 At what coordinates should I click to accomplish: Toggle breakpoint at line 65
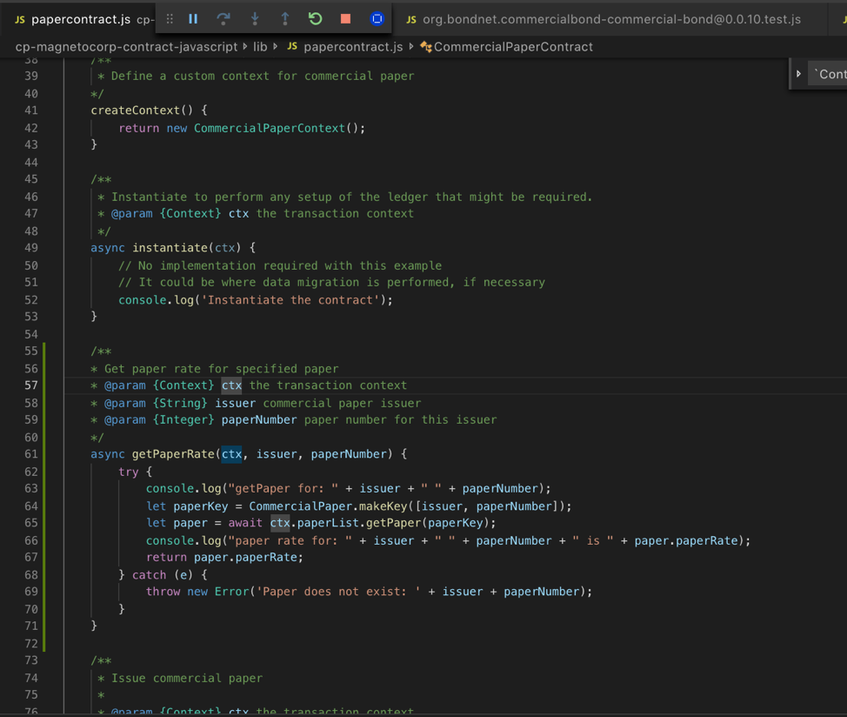click(10, 523)
